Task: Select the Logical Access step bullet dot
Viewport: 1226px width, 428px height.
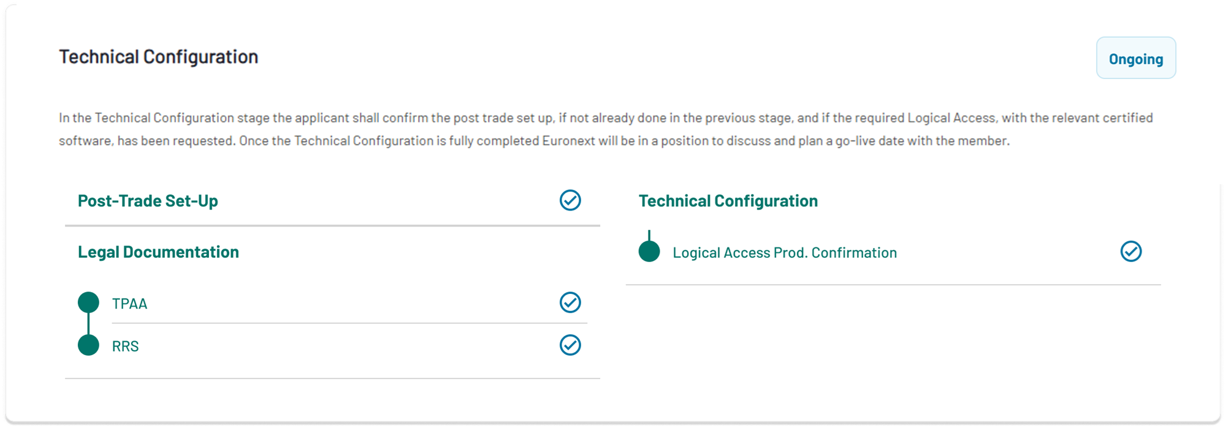Action: [x=649, y=252]
